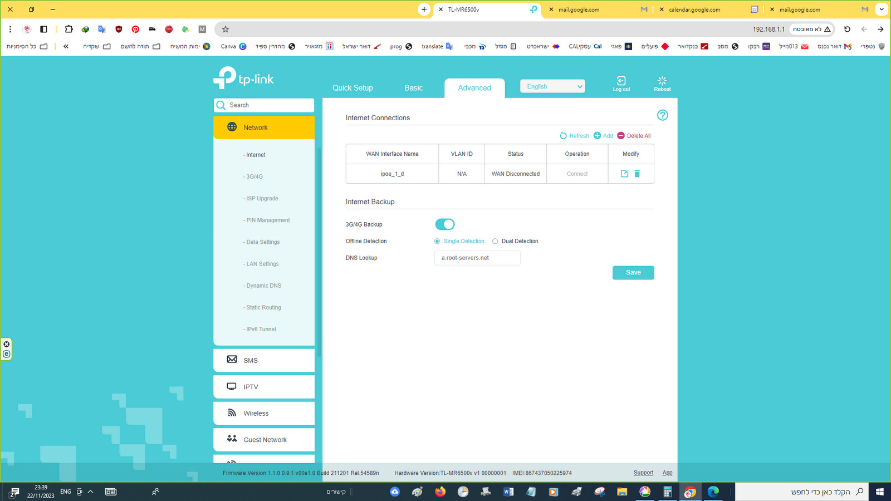Click the DNS Lookup input field
This screenshot has height=501, width=891.
point(477,258)
